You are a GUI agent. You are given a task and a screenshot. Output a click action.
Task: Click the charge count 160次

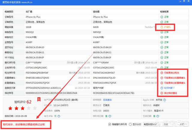coord(106,111)
